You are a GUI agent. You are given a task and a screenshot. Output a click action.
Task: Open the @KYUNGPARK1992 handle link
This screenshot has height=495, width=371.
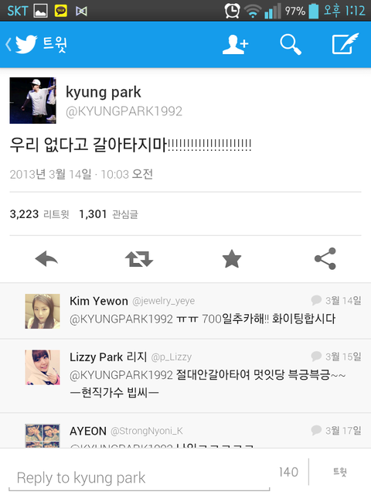124,111
